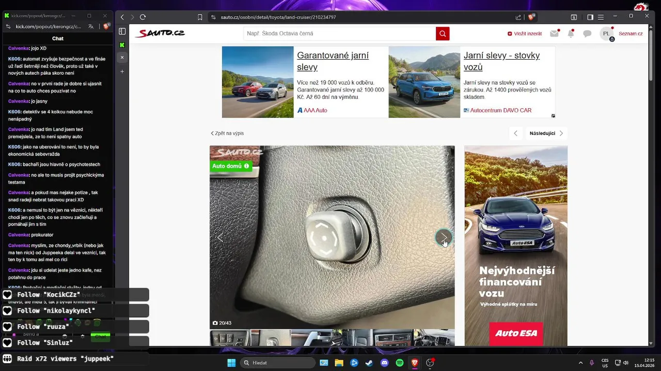Open a new tab with the plus icon
661x371 pixels.
122,71
